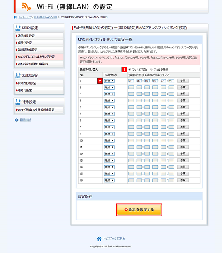
Task: Open 通信規格設定 in SSID1 menu
Action: 39,36
